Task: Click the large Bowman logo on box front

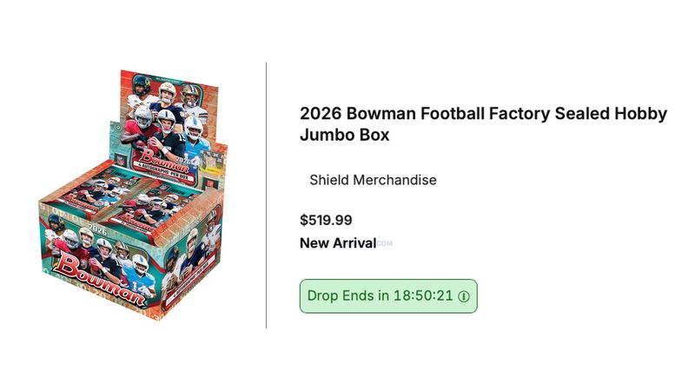Action: pos(101,281)
